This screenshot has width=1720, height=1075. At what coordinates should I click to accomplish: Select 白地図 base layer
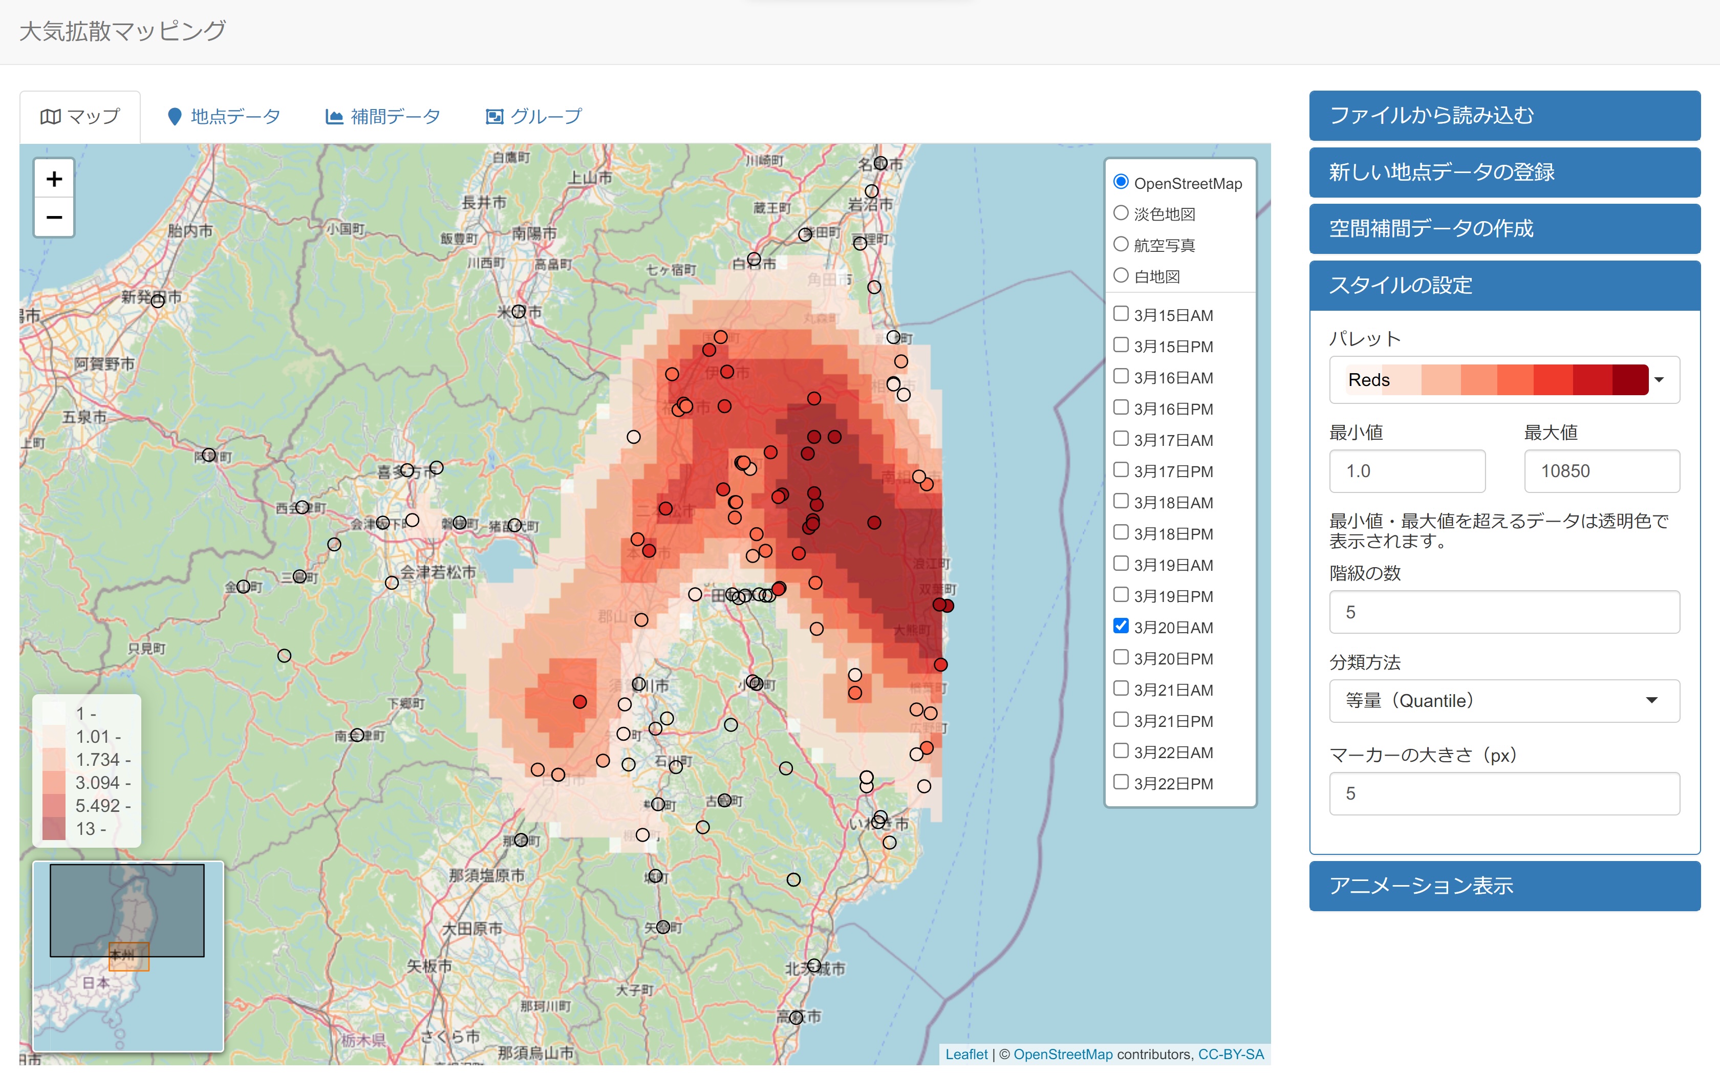pyautogui.click(x=1121, y=276)
